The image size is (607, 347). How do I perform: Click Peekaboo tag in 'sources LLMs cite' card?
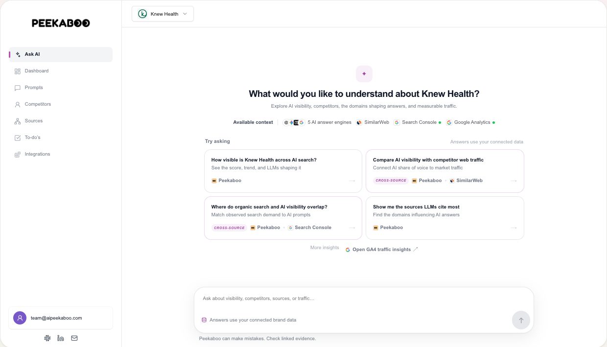pos(388,228)
